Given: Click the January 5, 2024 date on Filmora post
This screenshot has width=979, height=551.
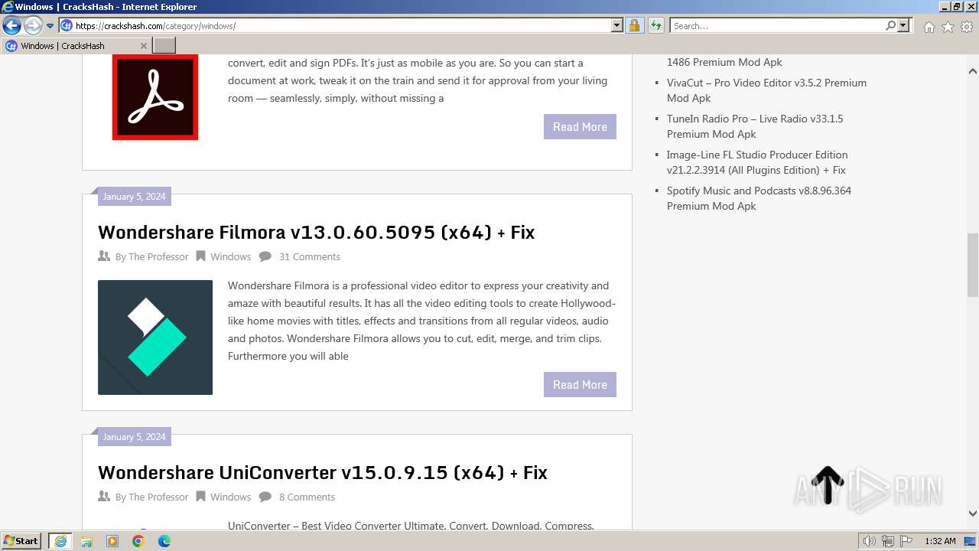Looking at the screenshot, I should pyautogui.click(x=134, y=197).
